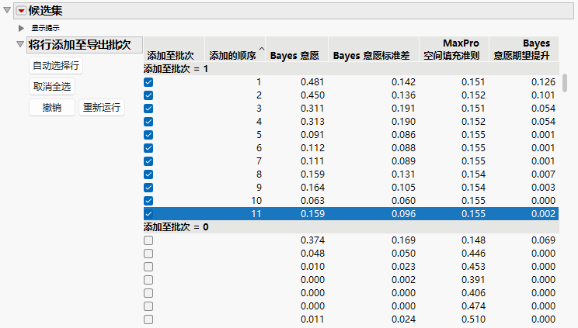Click the 自动选择行 button
The height and width of the screenshot is (328, 578).
[x=56, y=66]
